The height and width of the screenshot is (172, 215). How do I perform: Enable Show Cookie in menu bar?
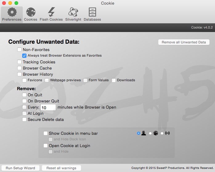[x=46, y=133]
